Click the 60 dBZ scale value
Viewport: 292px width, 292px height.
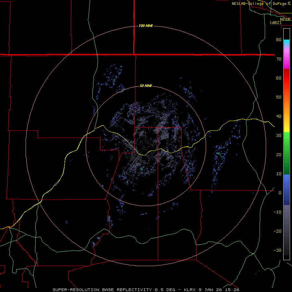[x=279, y=78]
